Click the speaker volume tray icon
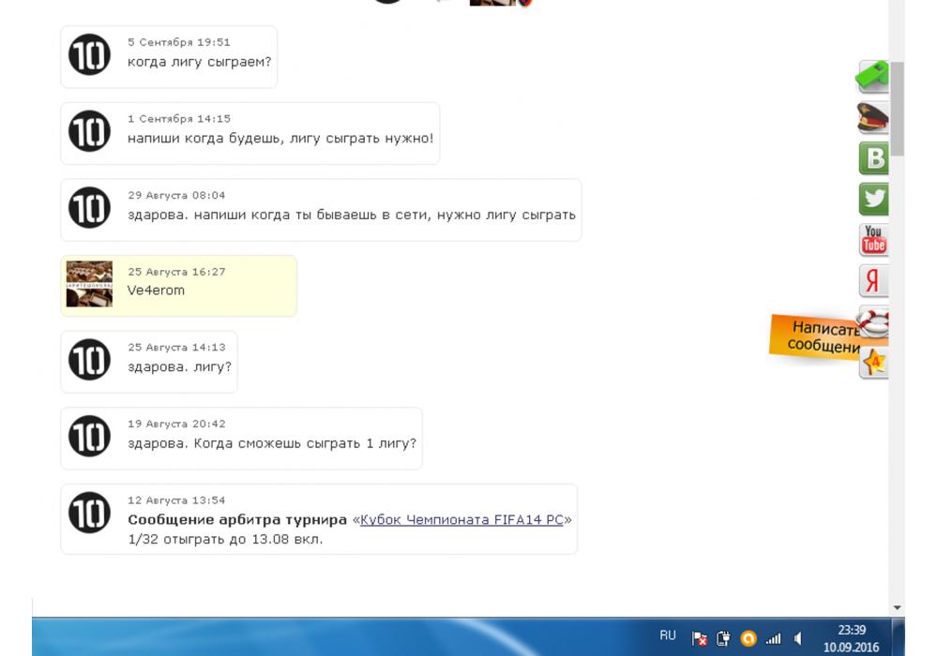Screen dimensions: 938x656 pos(797,639)
